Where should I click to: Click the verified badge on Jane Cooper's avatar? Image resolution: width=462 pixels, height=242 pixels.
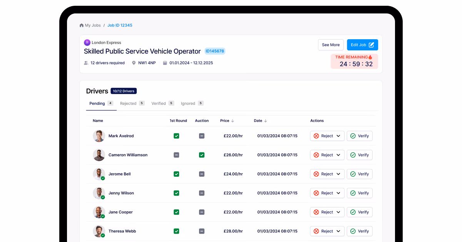103,216
